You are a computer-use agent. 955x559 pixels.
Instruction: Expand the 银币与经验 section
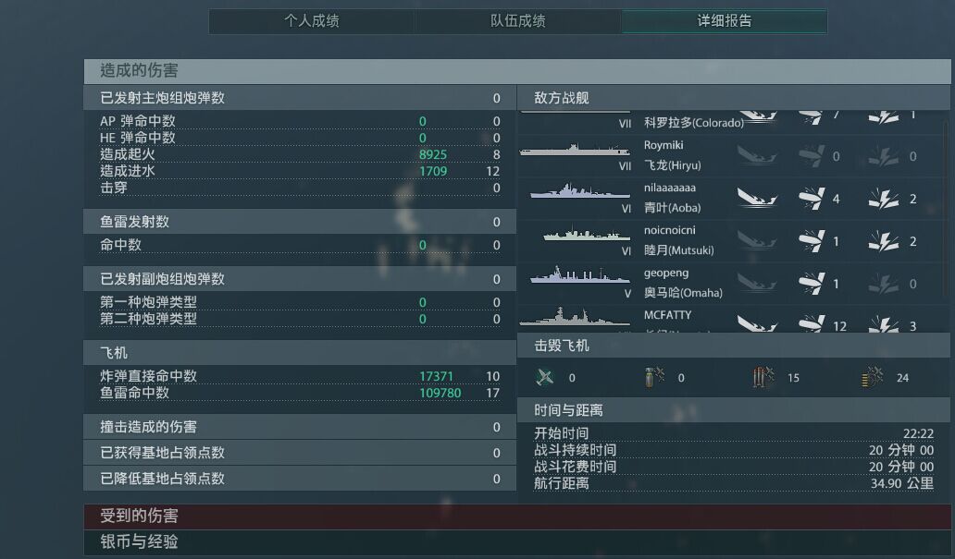[x=516, y=541]
